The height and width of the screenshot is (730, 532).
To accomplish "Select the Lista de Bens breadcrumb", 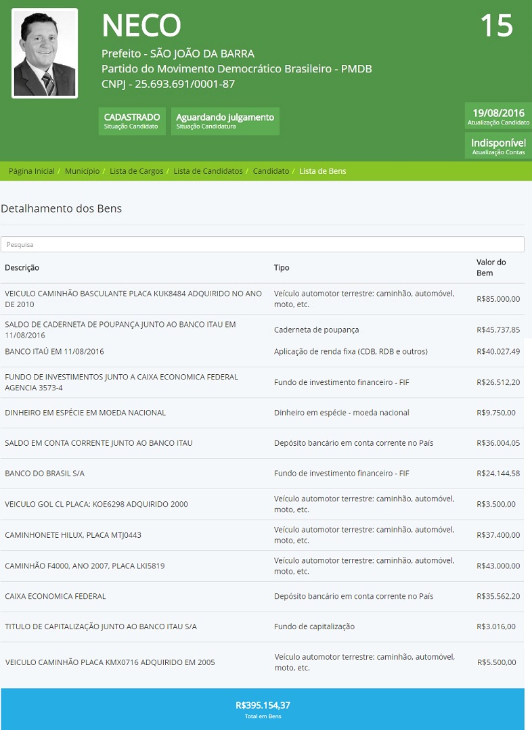I will click(323, 171).
